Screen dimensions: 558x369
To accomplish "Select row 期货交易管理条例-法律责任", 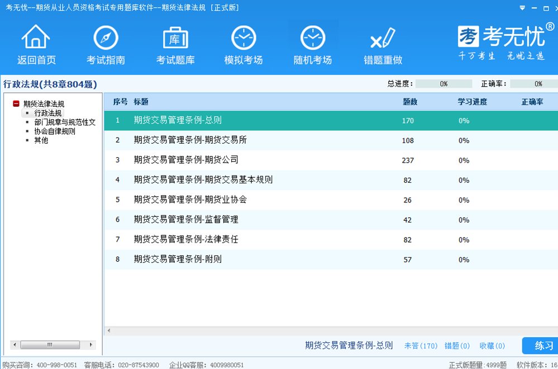I will [x=331, y=240].
